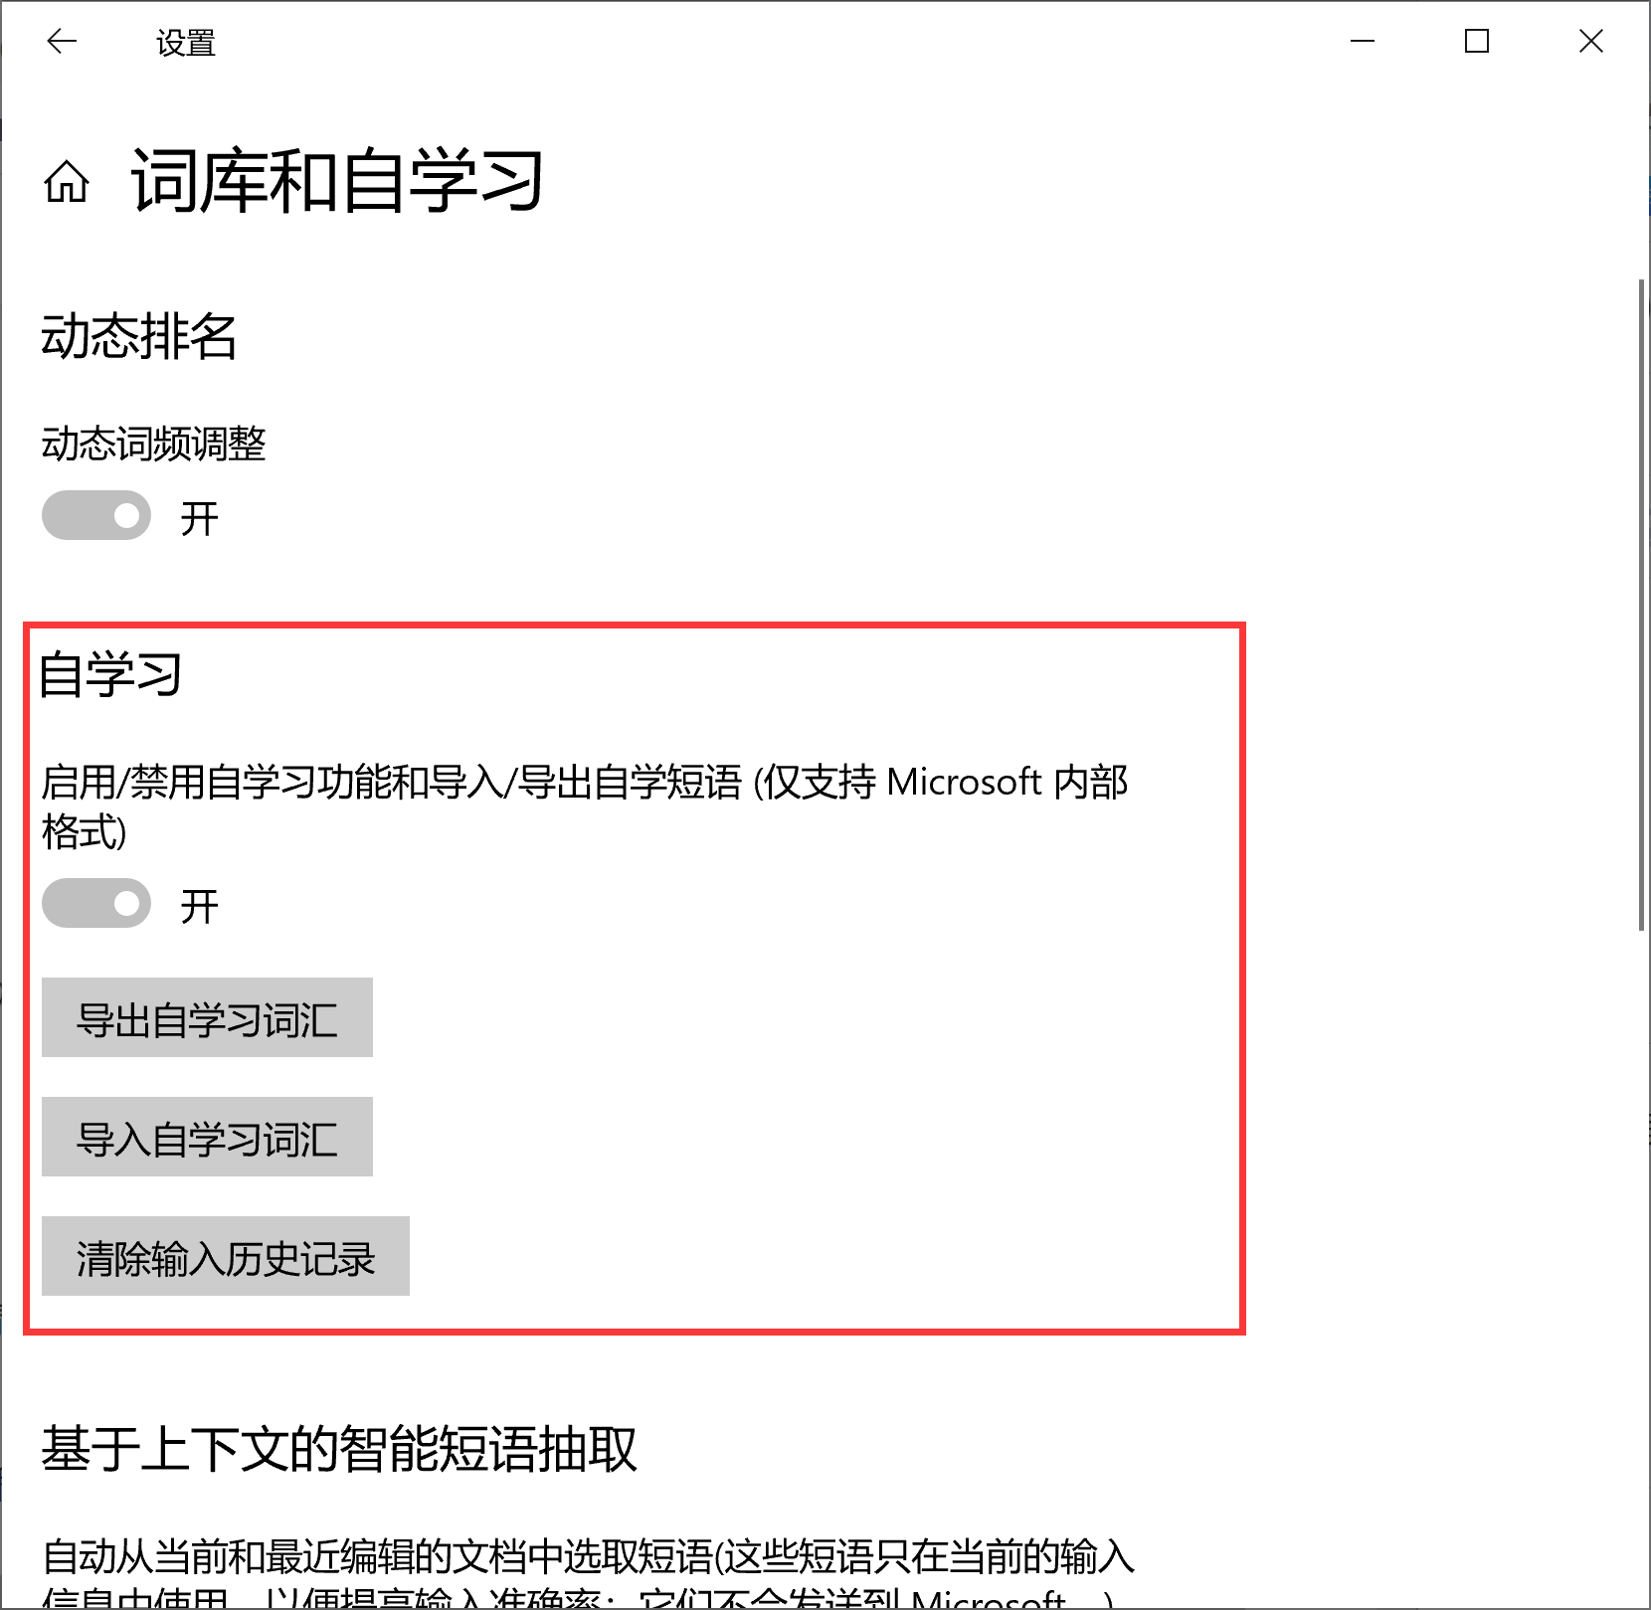Click 基于上下文的智能短语抽取 heading
1651x1610 pixels.
pyautogui.click(x=339, y=1448)
